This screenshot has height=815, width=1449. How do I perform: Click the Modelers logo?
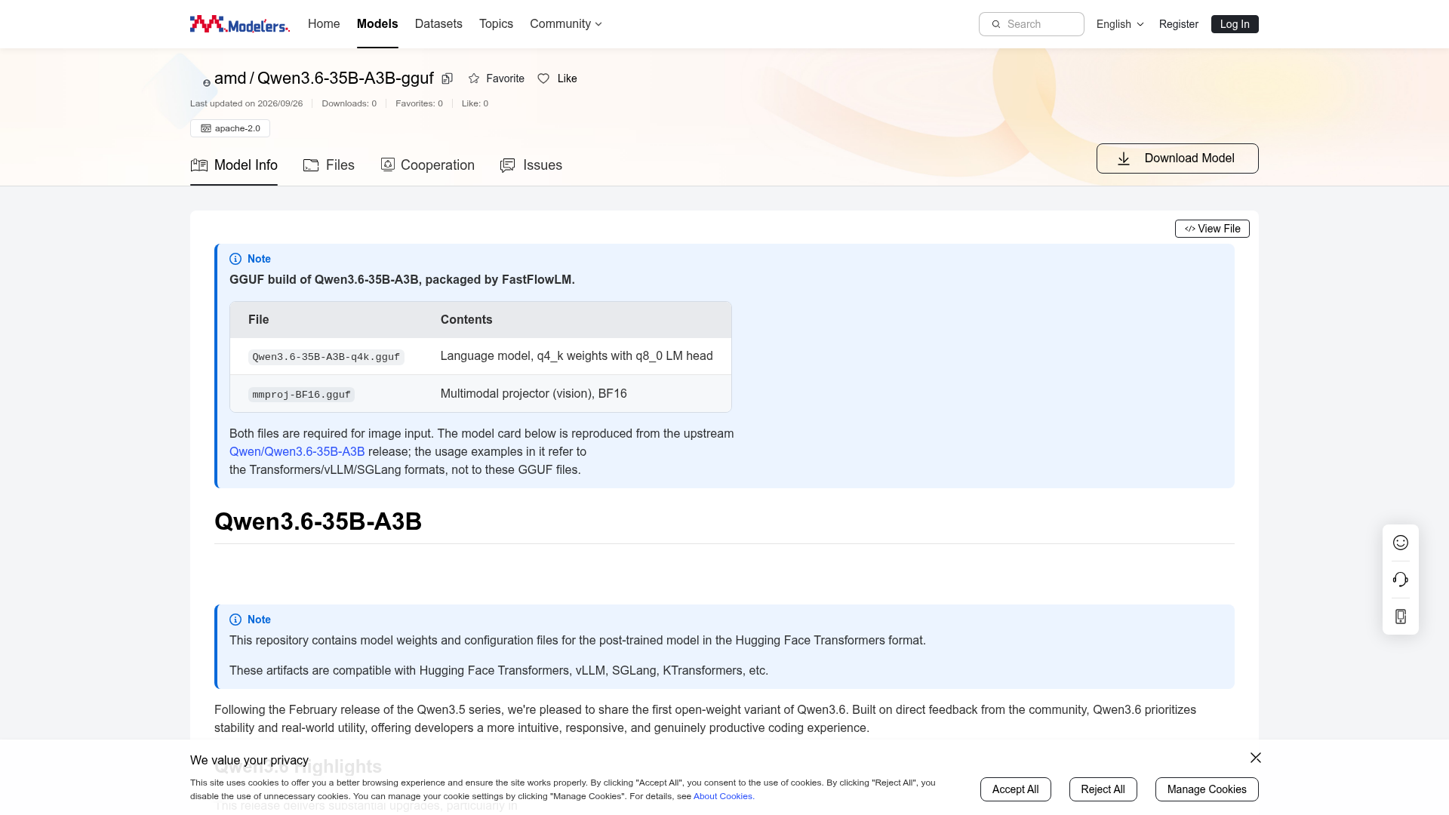[x=239, y=24]
